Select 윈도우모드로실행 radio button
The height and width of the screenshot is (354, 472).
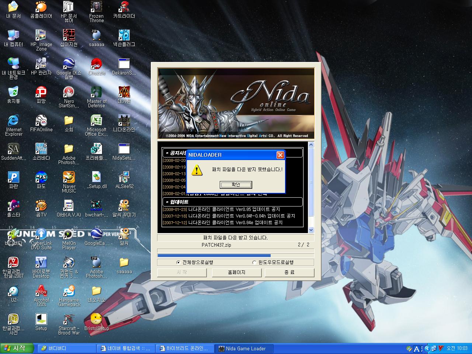click(x=254, y=263)
